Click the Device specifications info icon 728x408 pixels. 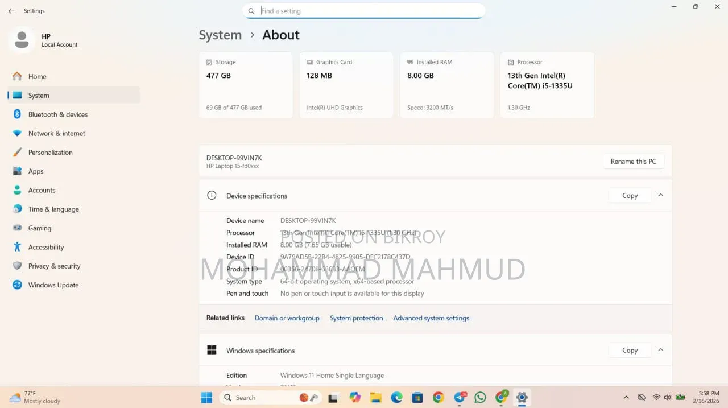(212, 195)
